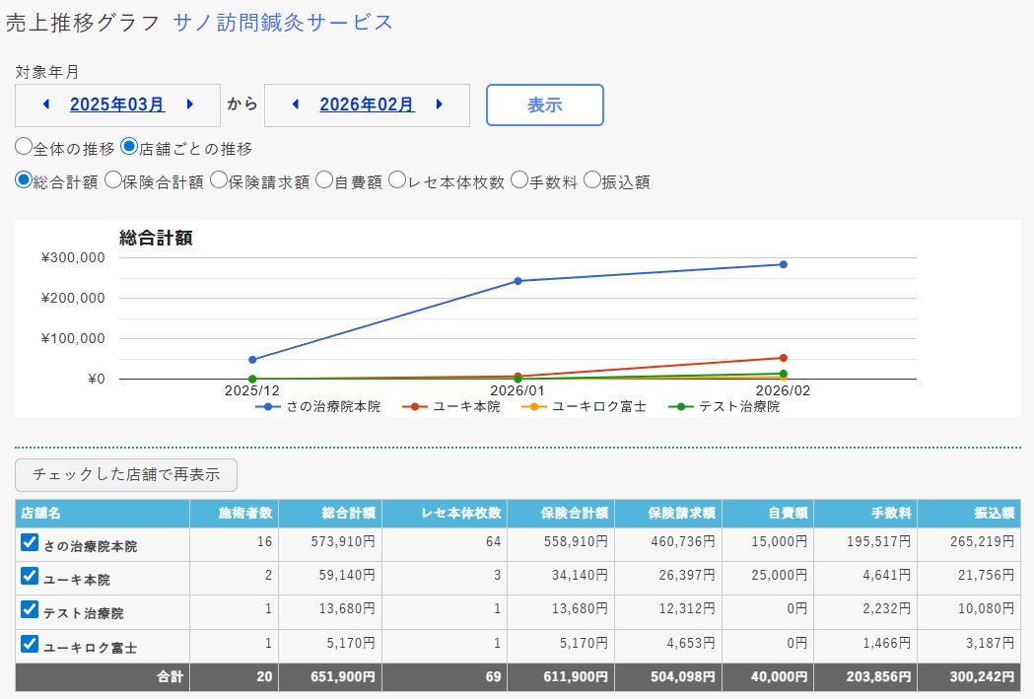Uncheck the ユーキロク富士 store checkbox

(30, 646)
